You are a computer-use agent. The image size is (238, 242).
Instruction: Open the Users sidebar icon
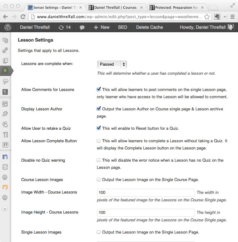point(5,124)
